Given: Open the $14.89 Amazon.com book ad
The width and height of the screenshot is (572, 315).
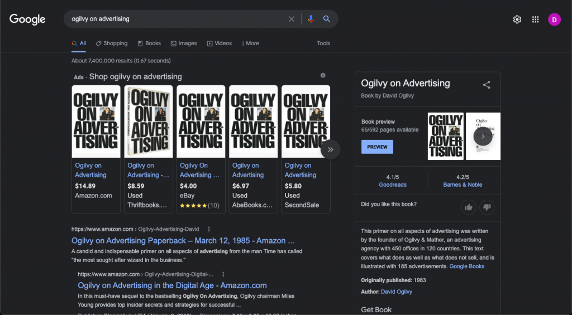Looking at the screenshot, I should (96, 149).
